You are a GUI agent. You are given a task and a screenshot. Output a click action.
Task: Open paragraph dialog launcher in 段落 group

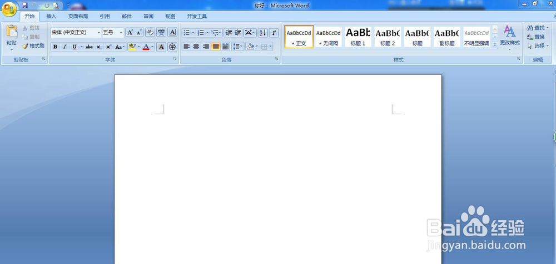pos(276,59)
